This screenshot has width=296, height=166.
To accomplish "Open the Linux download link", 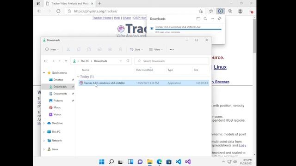I will [x=220, y=67].
